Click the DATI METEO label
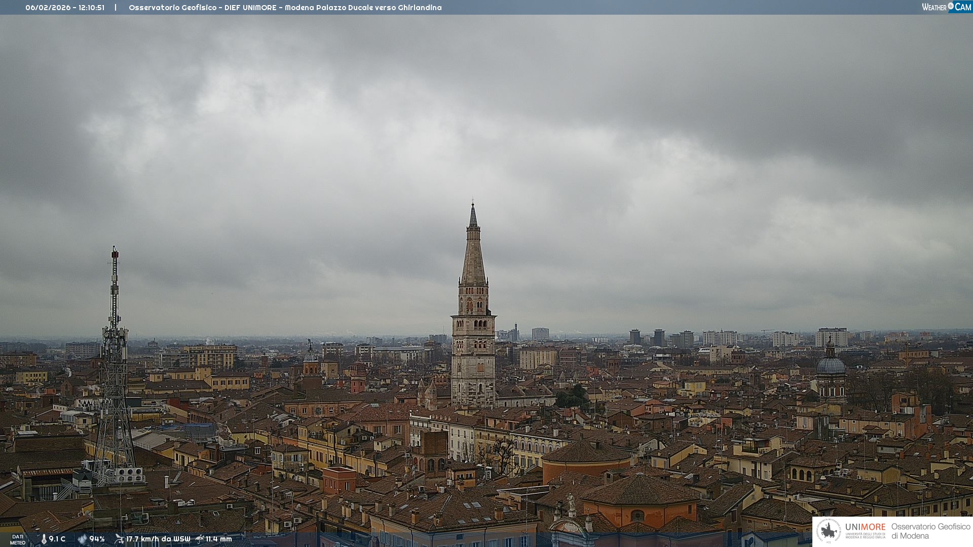The image size is (973, 547). pyautogui.click(x=18, y=539)
